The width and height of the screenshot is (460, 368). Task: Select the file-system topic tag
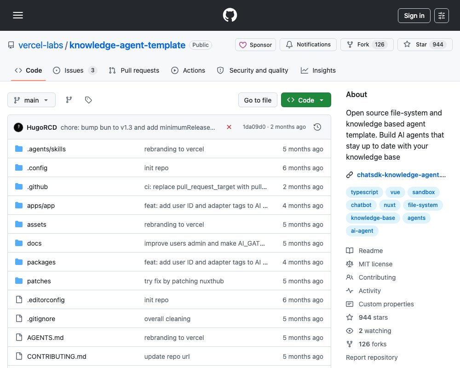coord(422,205)
